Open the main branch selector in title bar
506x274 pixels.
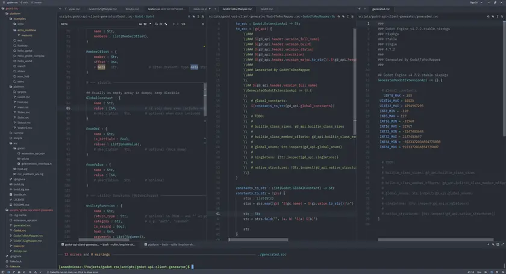pos(24,2)
